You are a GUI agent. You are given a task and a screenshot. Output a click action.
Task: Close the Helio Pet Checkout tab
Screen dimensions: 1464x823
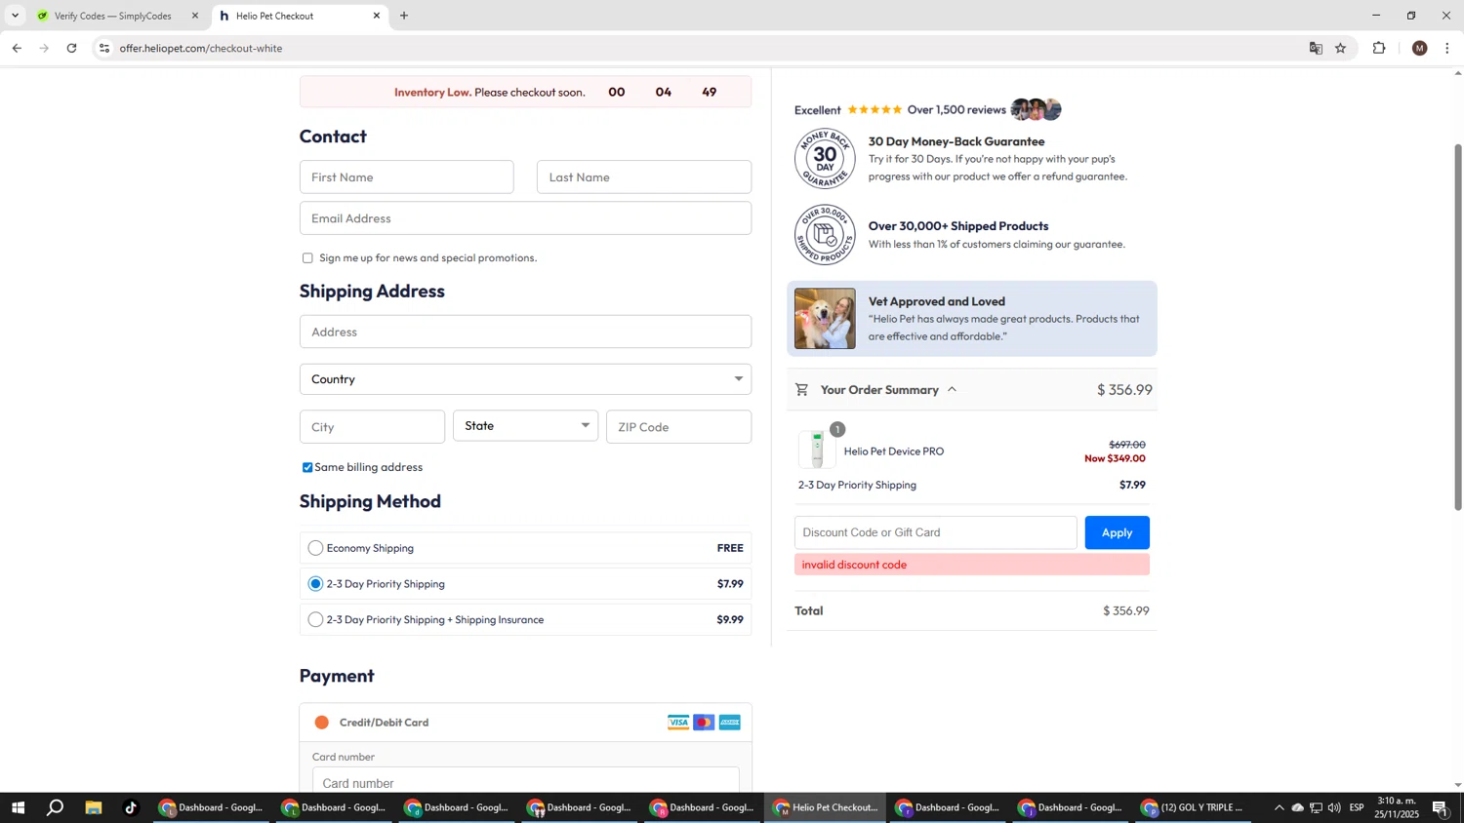pyautogui.click(x=377, y=16)
